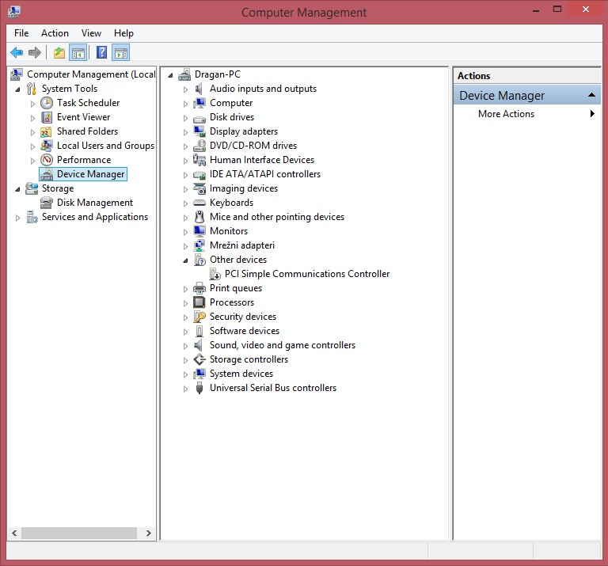Open the View menu
Viewport: 608px width, 566px height.
[91, 33]
